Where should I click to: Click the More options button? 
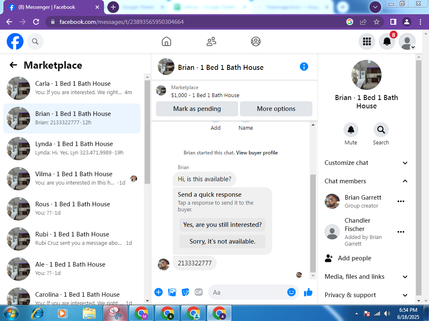(276, 109)
